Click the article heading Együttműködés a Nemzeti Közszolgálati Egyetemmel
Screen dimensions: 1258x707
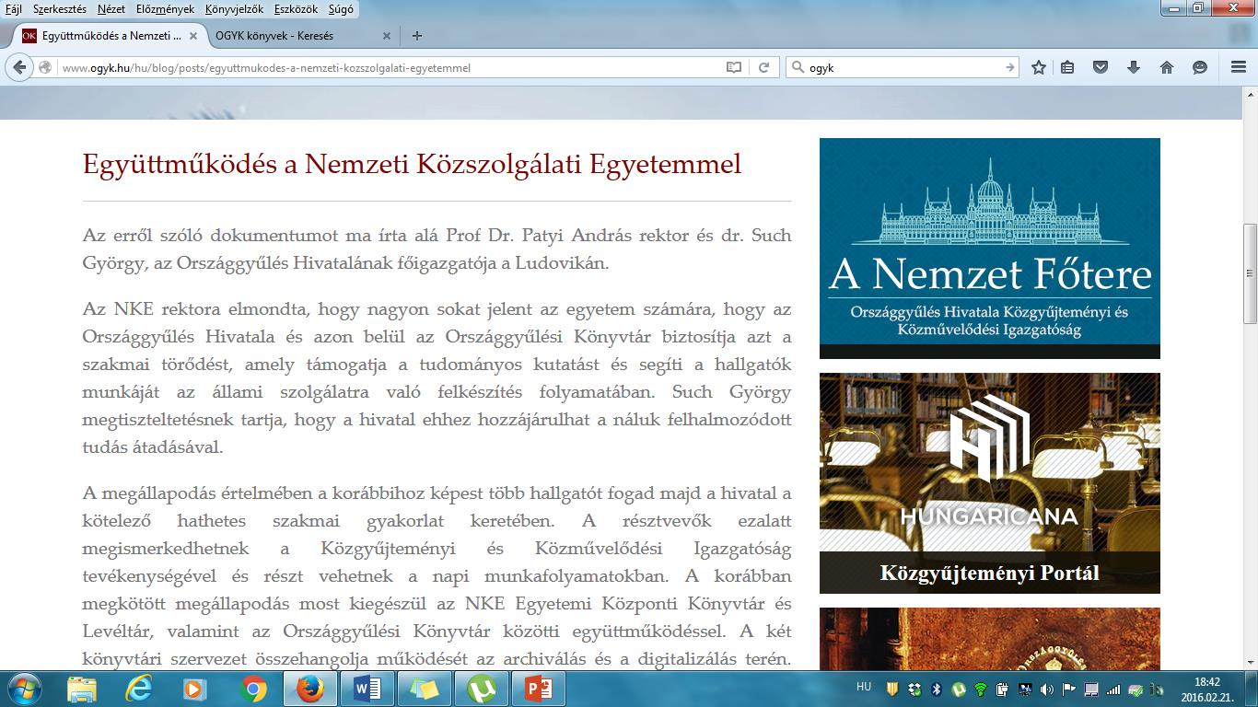coord(412,165)
